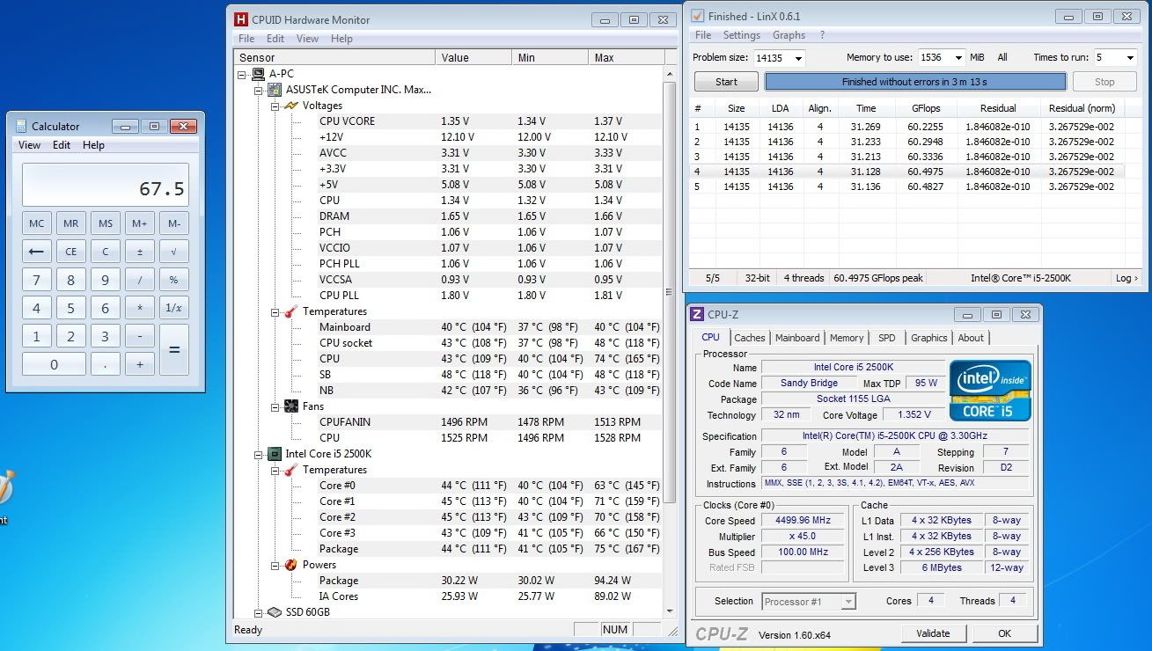The width and height of the screenshot is (1152, 651).
Task: Click the SSD 60GB drive icon
Action: (x=275, y=612)
